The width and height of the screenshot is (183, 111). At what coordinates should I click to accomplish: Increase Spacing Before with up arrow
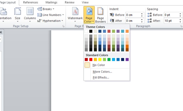180,14
